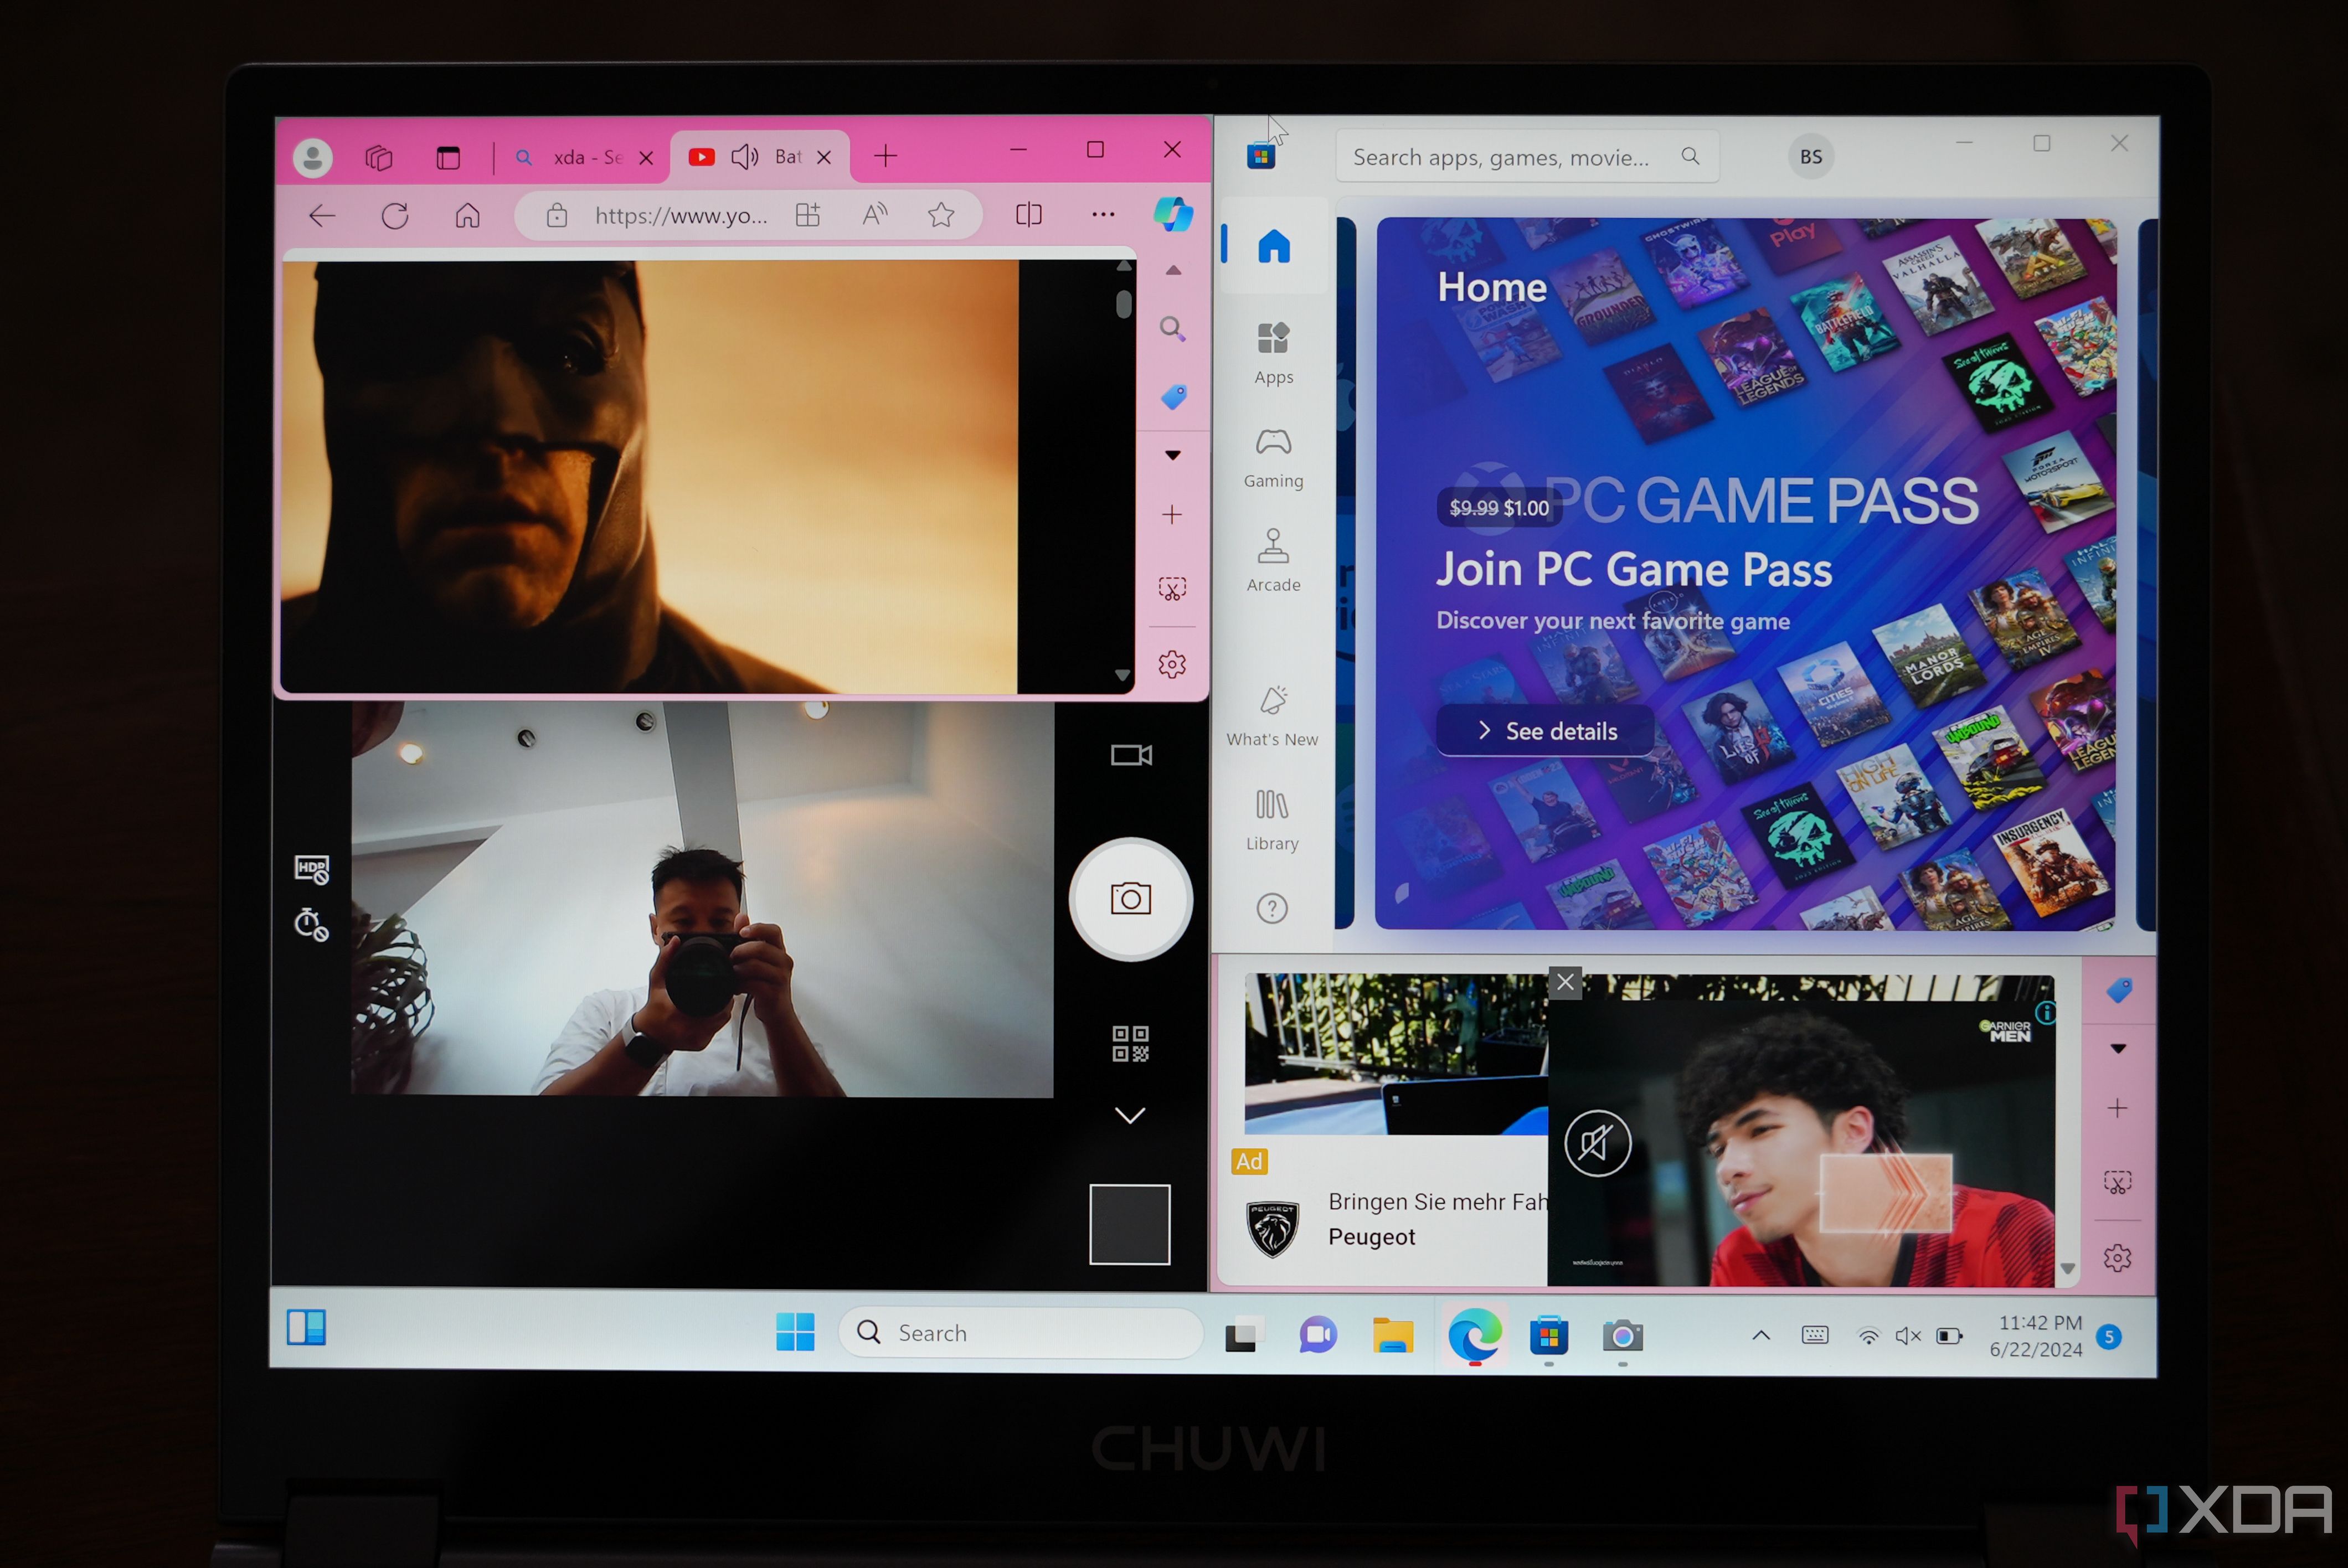Open Store help question icon

(1272, 909)
